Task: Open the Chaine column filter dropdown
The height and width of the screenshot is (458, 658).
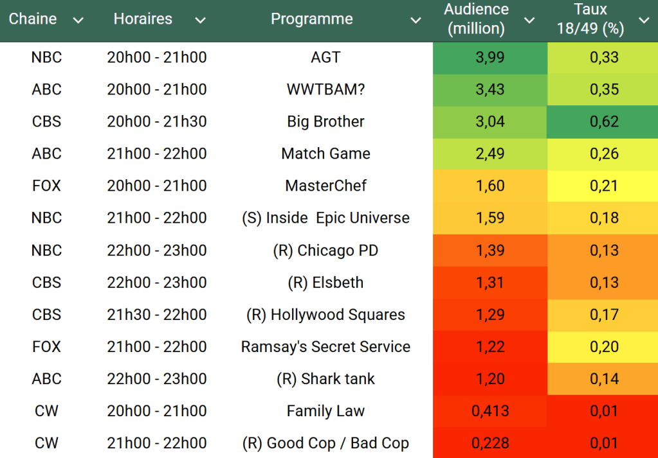Action: point(78,21)
